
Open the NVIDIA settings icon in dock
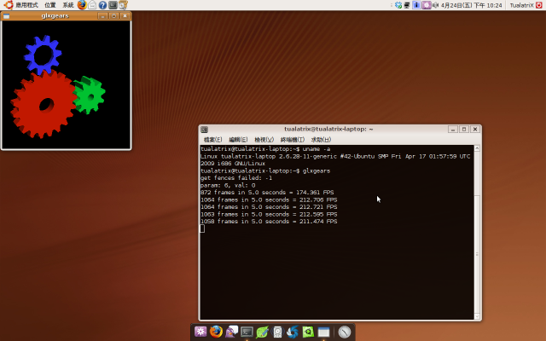tap(308, 332)
